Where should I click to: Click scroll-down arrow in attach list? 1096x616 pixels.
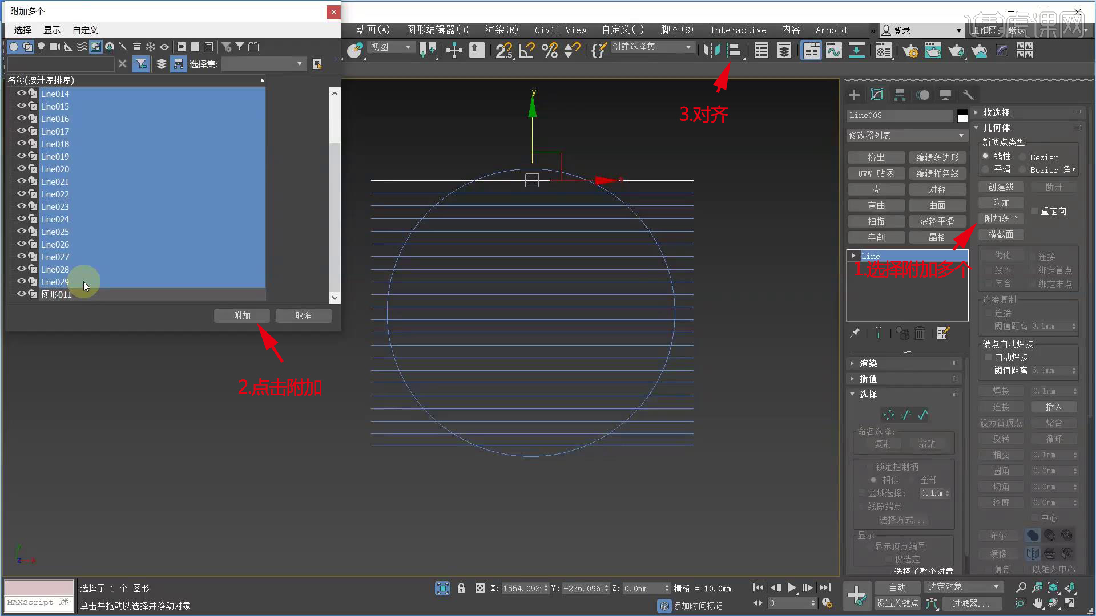click(x=335, y=297)
